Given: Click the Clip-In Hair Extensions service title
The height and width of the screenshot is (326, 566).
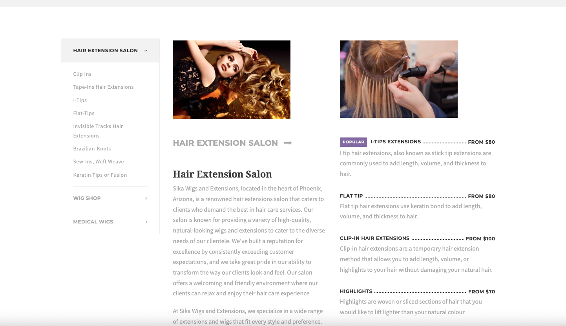Looking at the screenshot, I should 374,238.
